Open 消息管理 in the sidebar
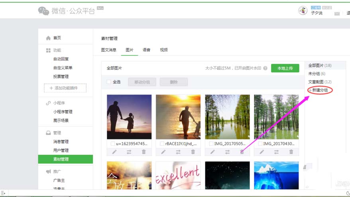 point(61,142)
